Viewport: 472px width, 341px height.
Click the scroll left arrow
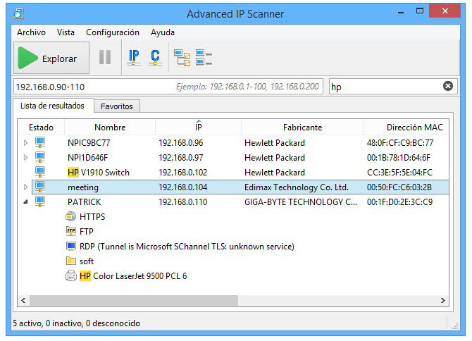[23, 300]
